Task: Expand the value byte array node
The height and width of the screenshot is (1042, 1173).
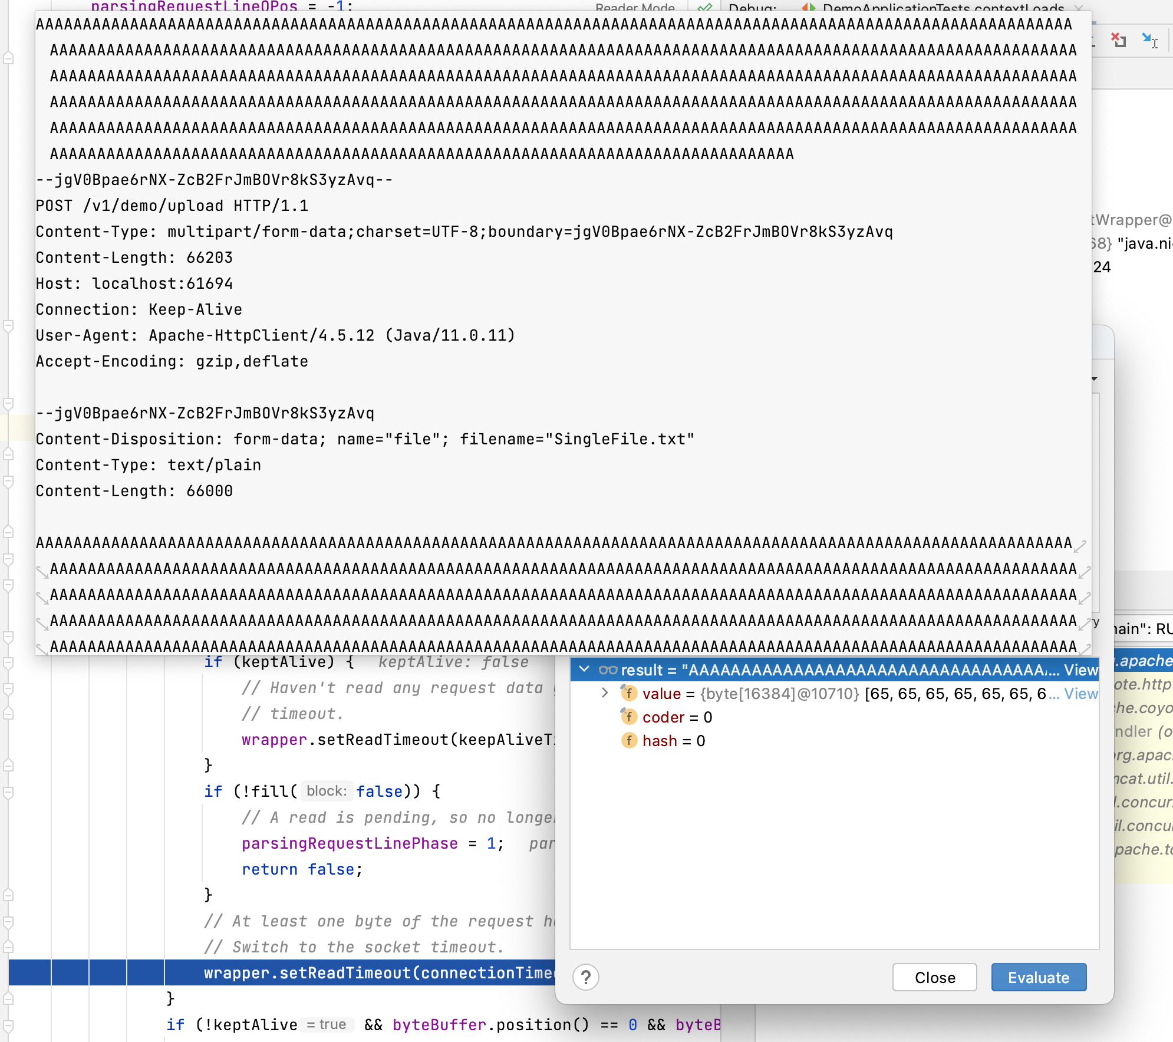Action: click(x=605, y=693)
